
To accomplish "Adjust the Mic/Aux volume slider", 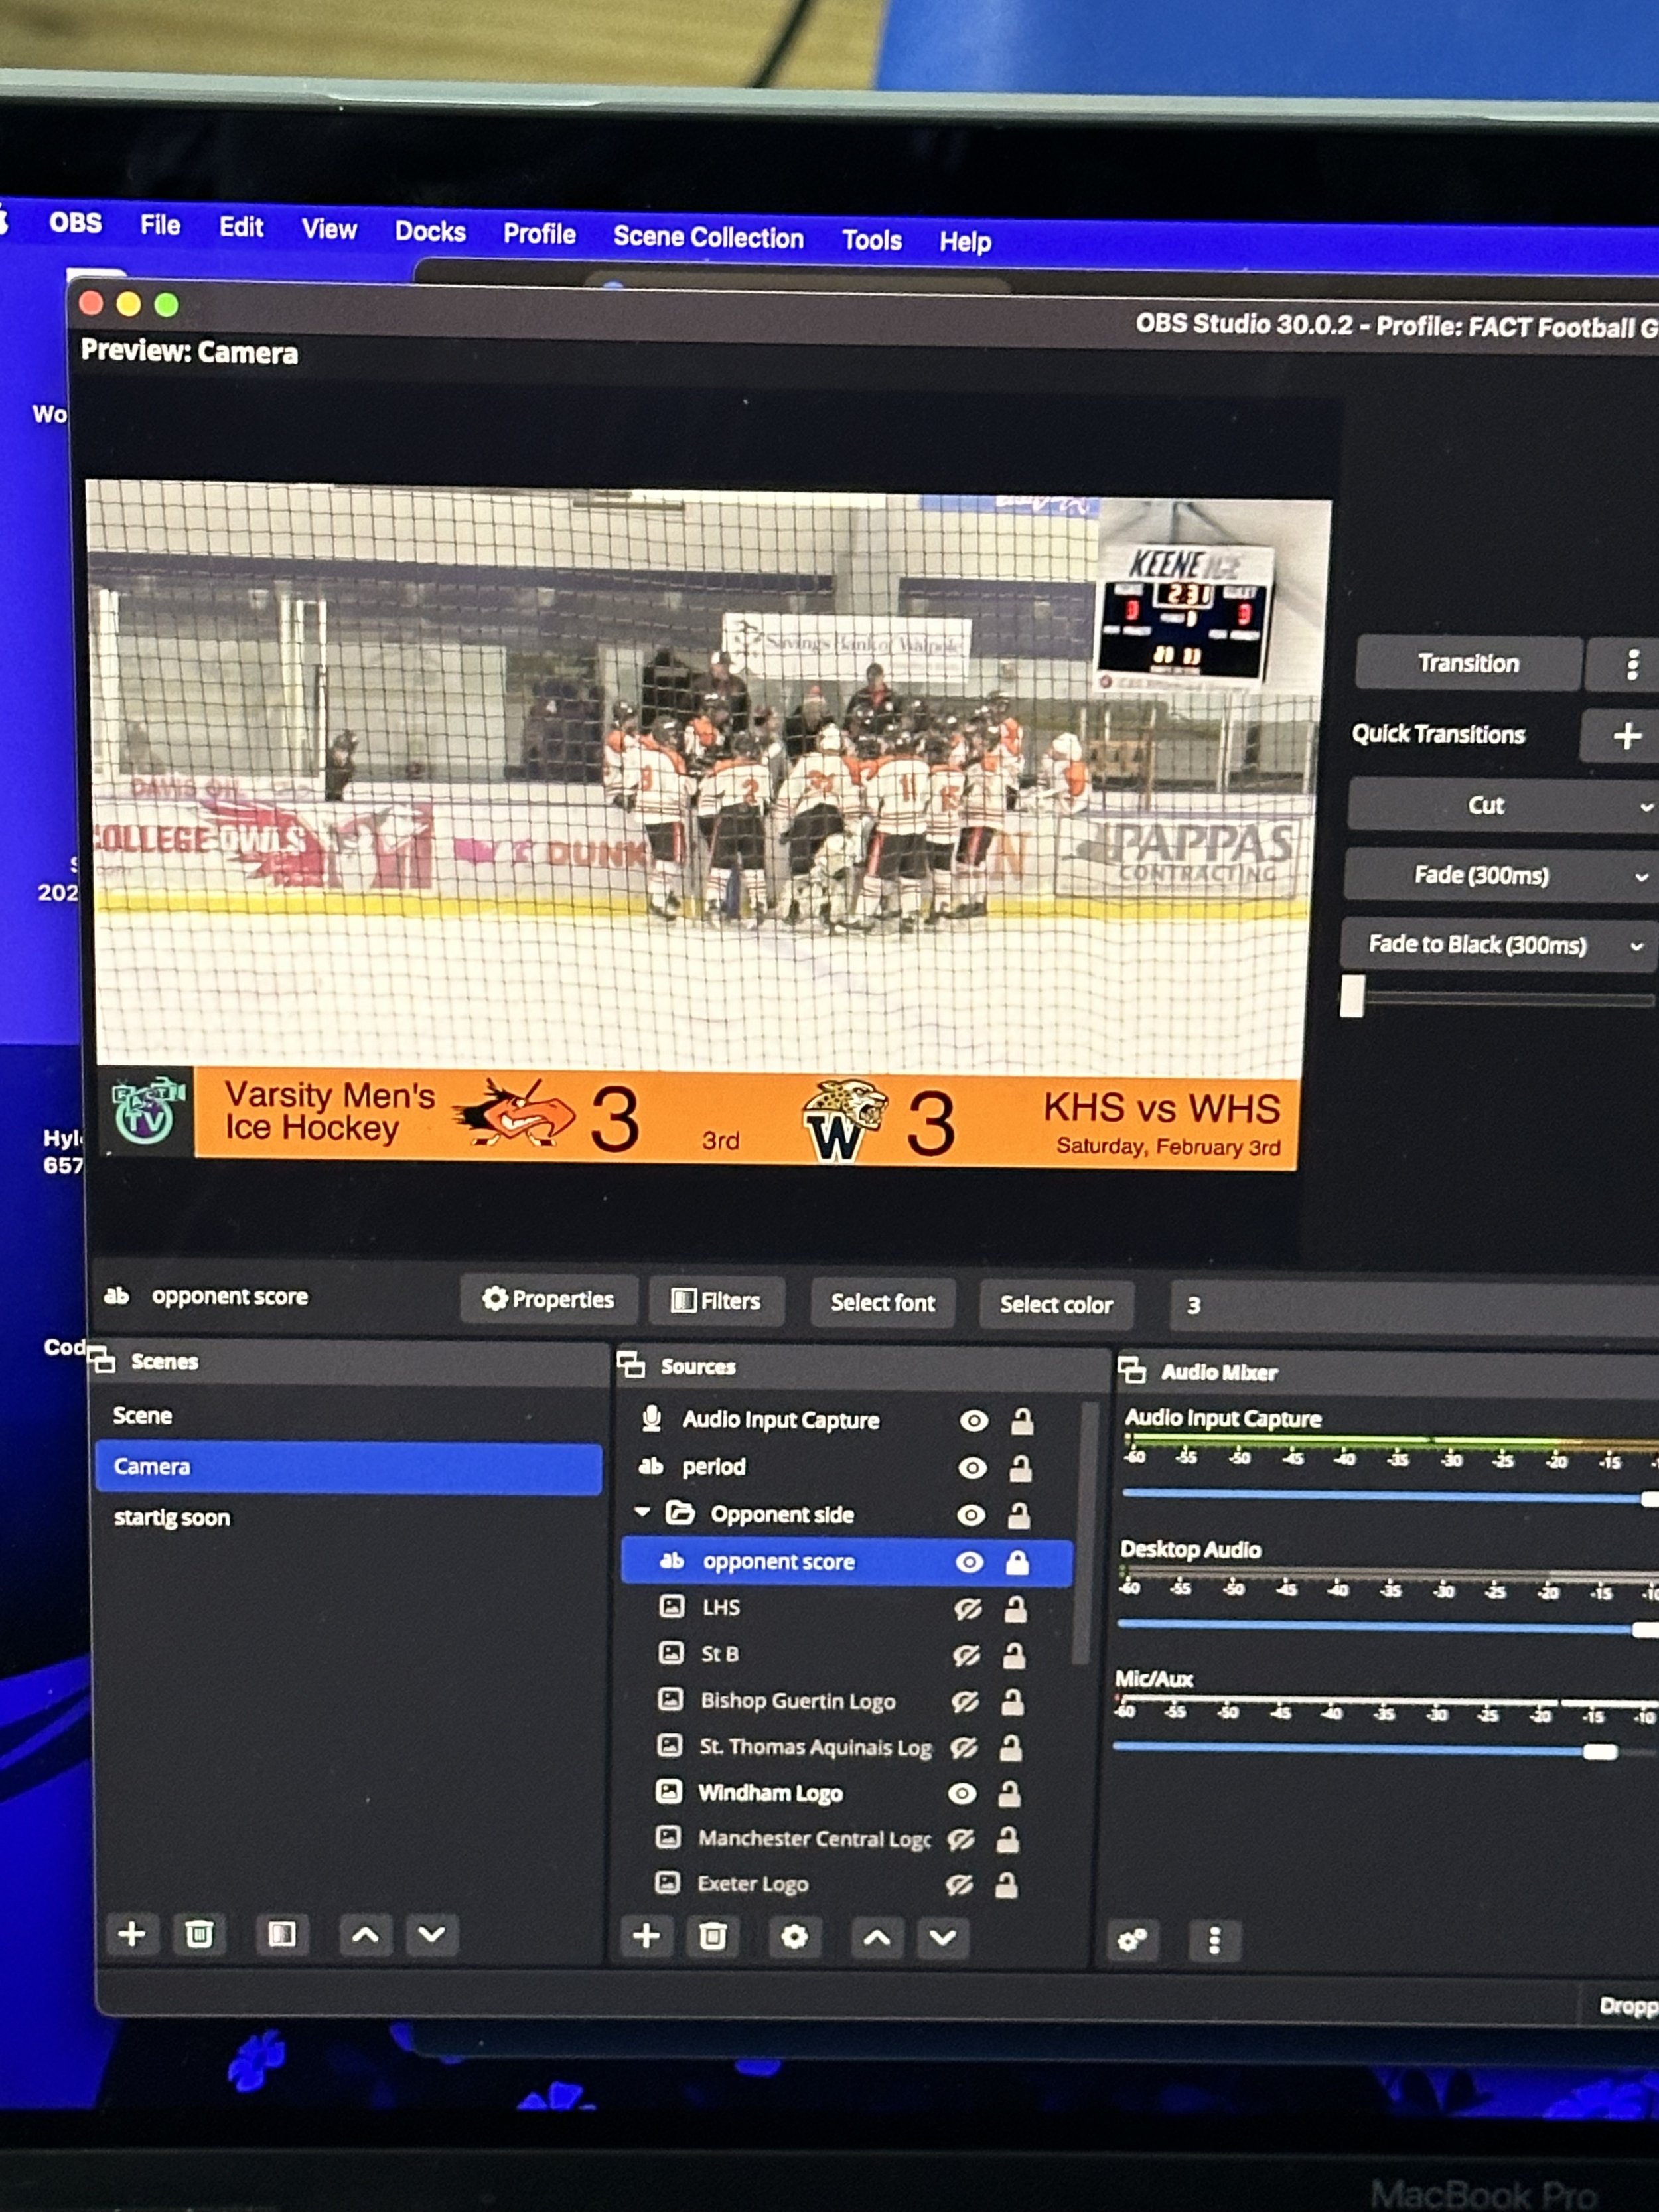I will 1599,1752.
